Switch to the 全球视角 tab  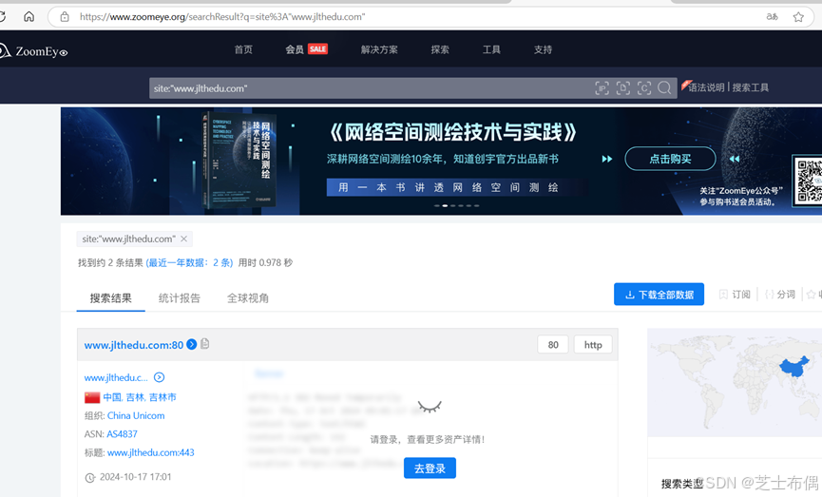[x=247, y=298]
